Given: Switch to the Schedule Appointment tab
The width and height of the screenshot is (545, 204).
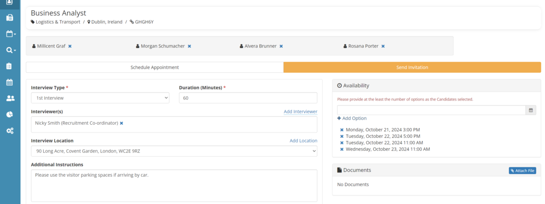Looking at the screenshot, I should coord(155,68).
